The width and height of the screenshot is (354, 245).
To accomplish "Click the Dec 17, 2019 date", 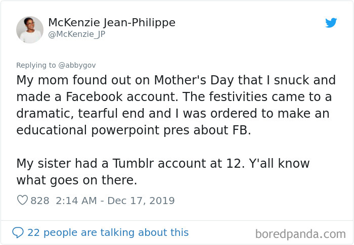I will click(x=142, y=201).
